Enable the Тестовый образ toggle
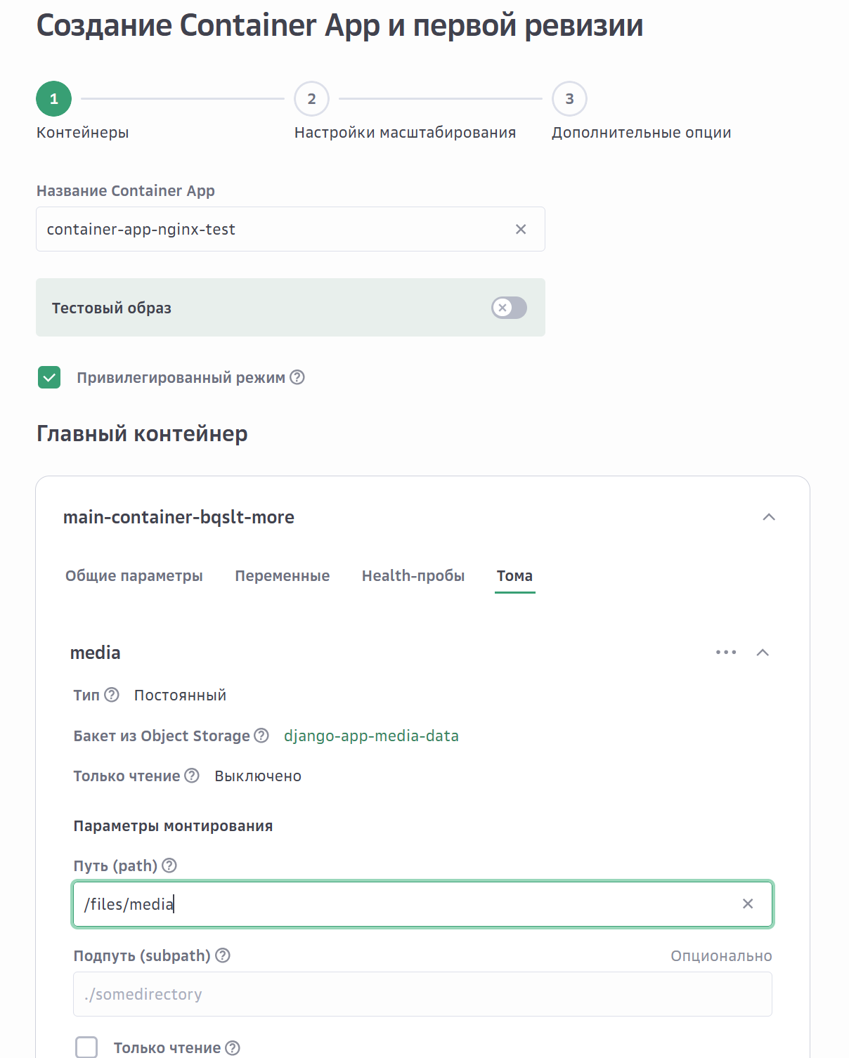This screenshot has height=1058, width=849. coord(509,308)
